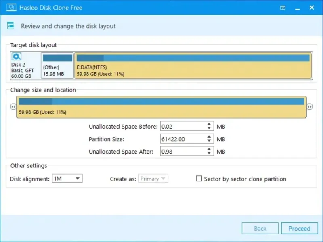Enable Sector by sector clone partition
This screenshot has width=323, height=242.
199,179
